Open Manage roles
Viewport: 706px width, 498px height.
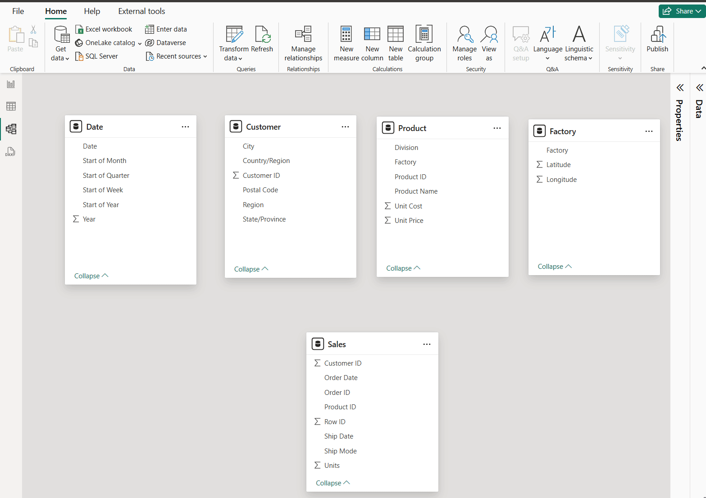(465, 43)
